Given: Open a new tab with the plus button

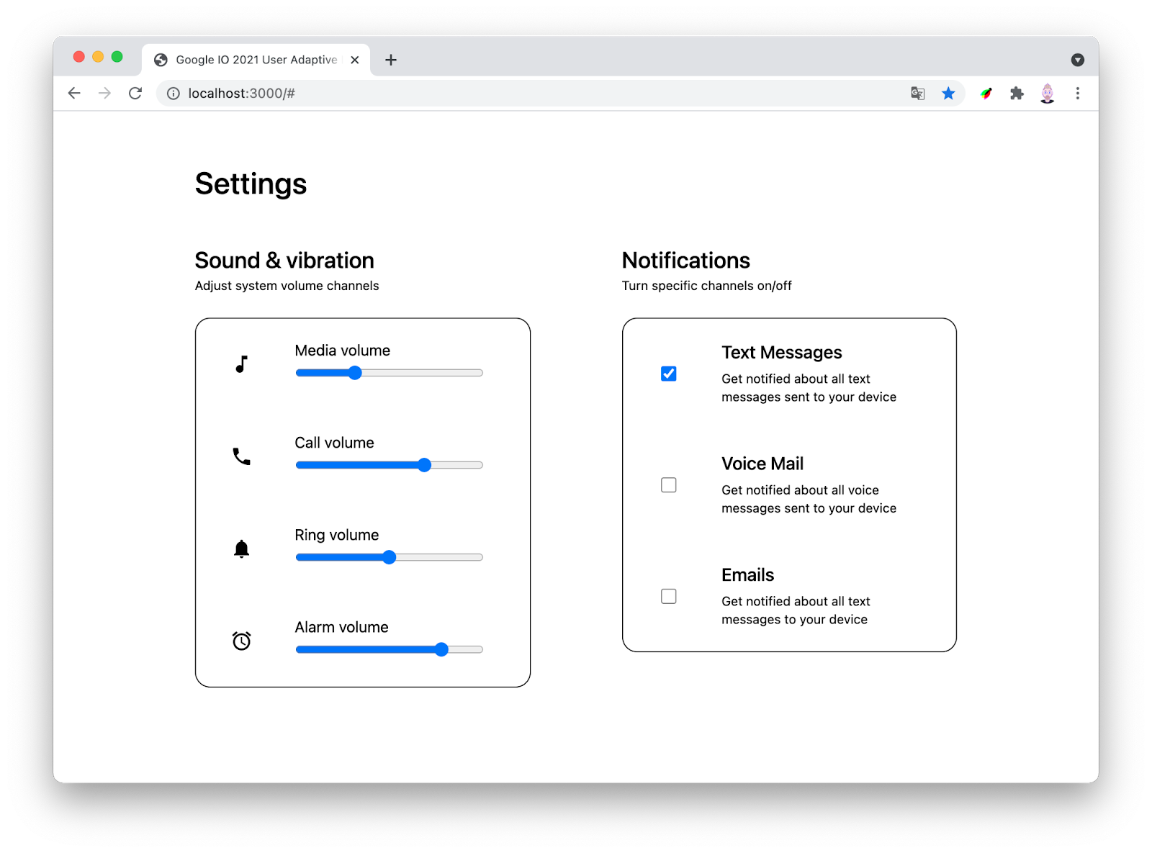Looking at the screenshot, I should [x=391, y=60].
